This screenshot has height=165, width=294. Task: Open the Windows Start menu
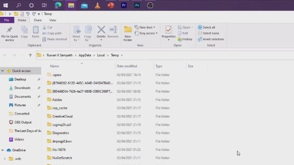pyautogui.click(x=6, y=5)
